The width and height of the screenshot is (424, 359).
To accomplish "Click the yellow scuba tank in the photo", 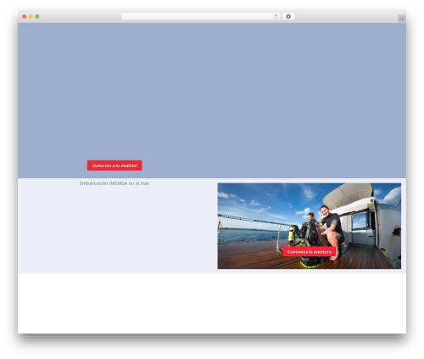I will coord(291,233).
